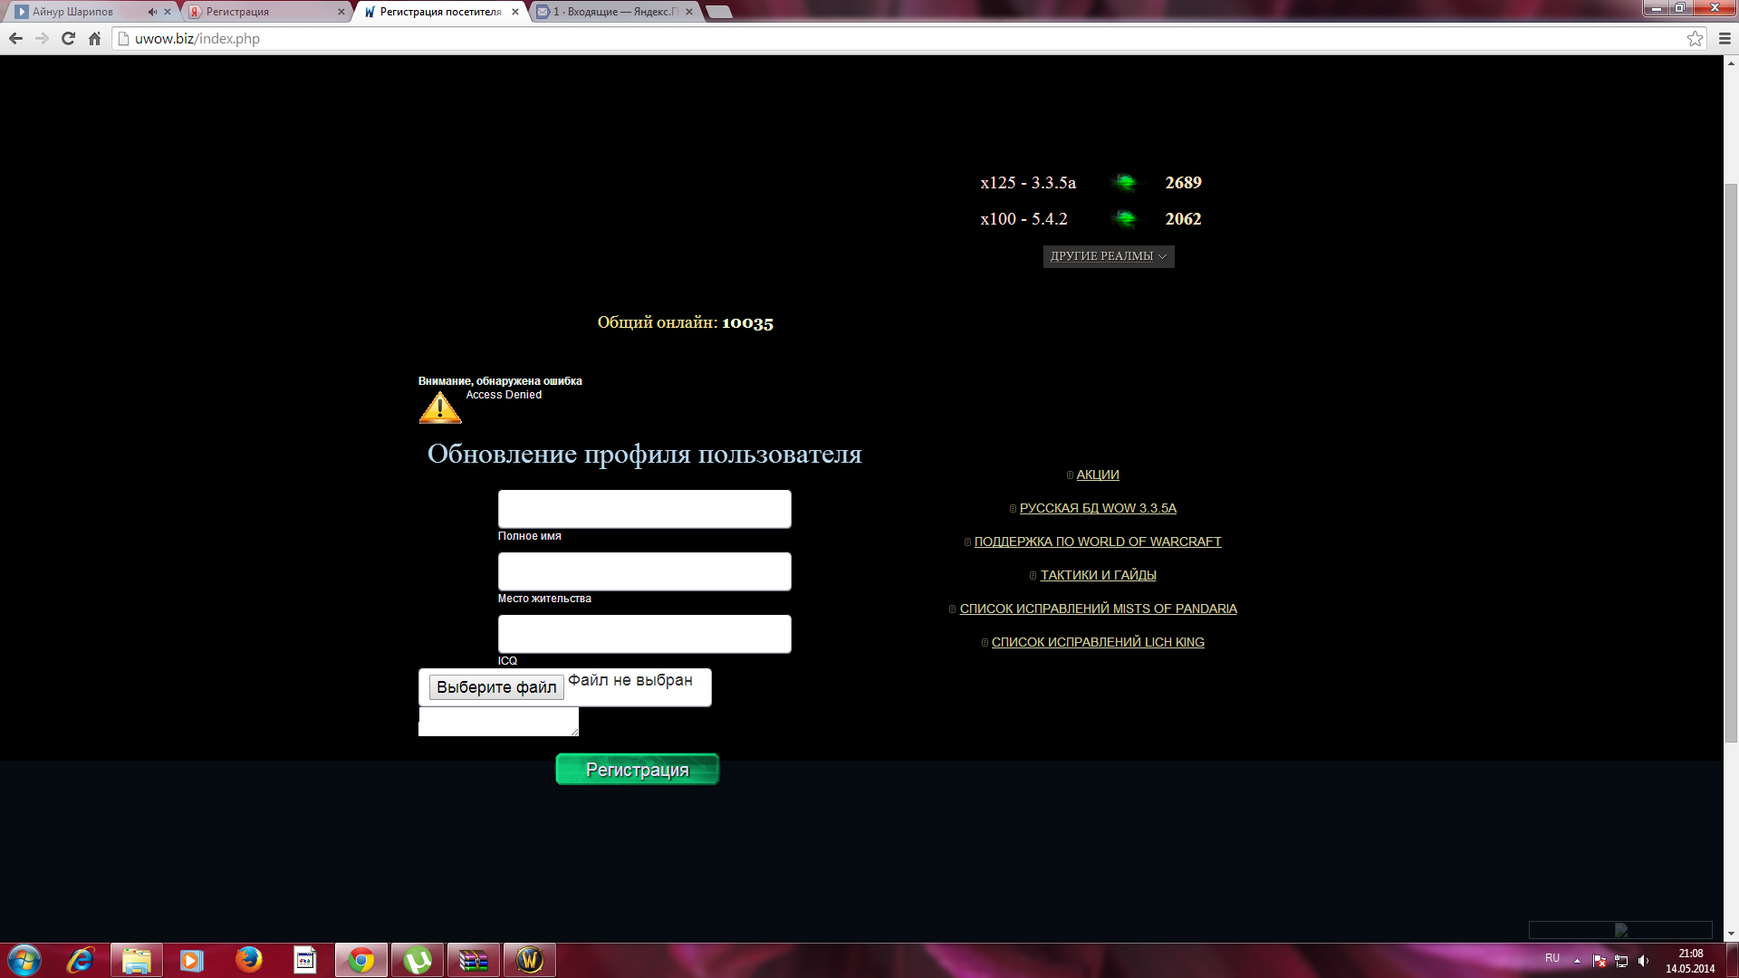Click the x125 - 3.3.5a realm
The height and width of the screenshot is (978, 1739).
(1028, 183)
